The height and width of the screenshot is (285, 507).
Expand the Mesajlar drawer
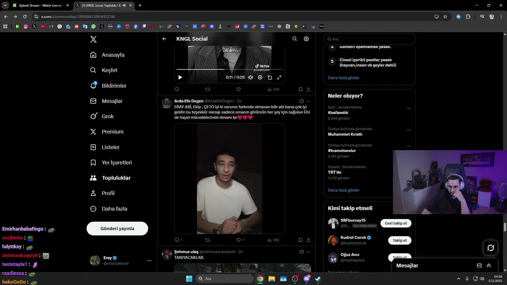[489, 266]
